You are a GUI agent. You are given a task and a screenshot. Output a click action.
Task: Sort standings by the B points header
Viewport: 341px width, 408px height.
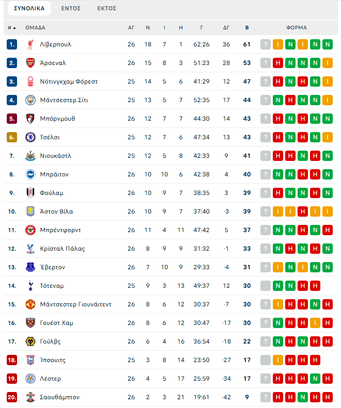246,27
